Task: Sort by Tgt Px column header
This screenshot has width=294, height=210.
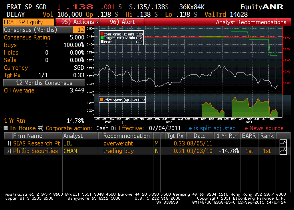Action: [x=175, y=136]
